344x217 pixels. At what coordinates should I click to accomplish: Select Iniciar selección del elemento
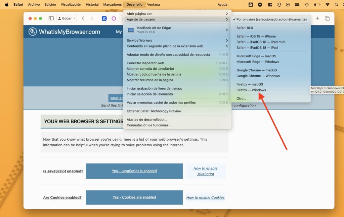[x=177, y=94]
